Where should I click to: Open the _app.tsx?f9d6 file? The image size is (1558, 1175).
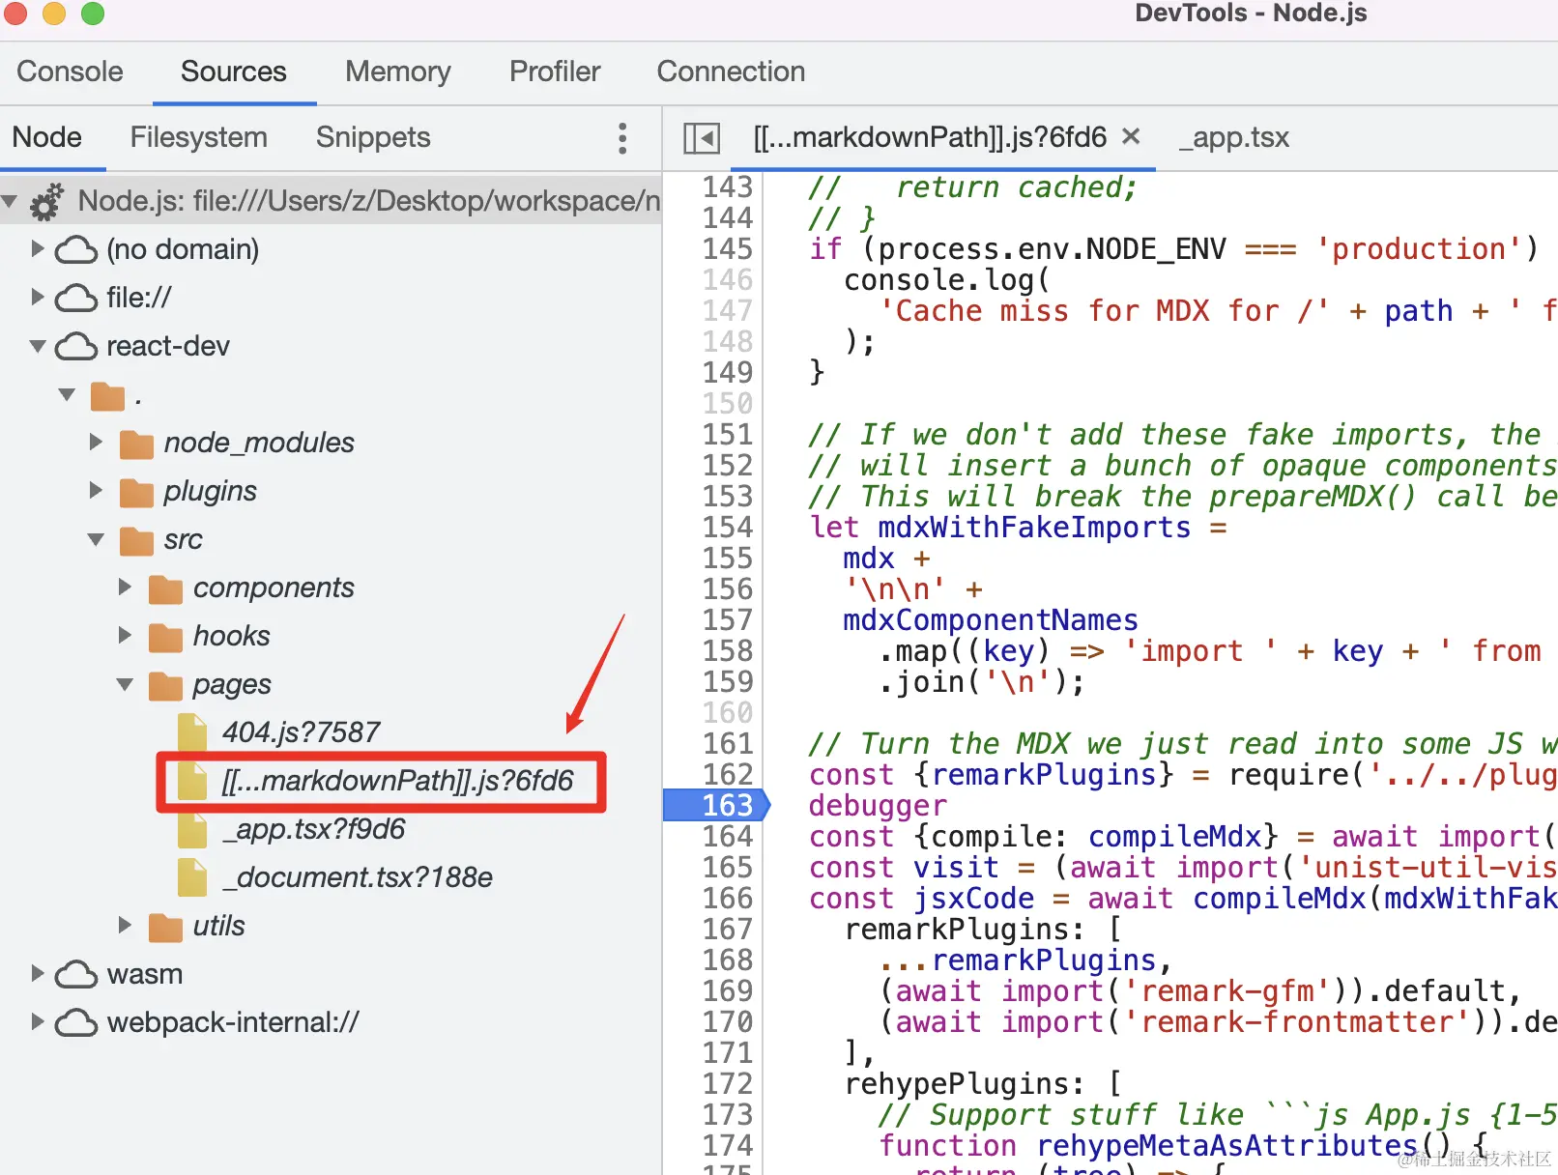313,829
